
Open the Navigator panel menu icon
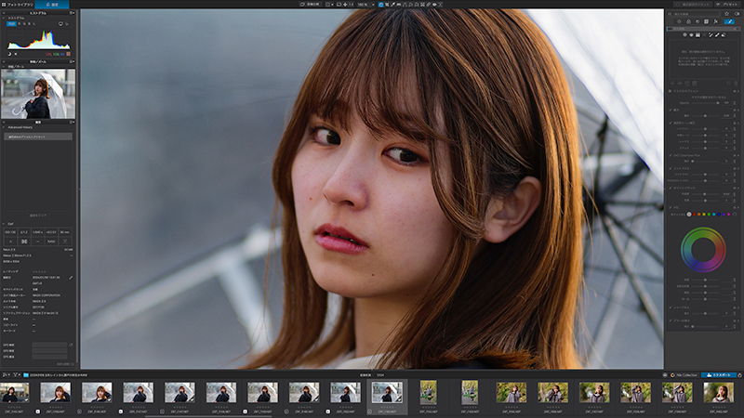coord(73,61)
